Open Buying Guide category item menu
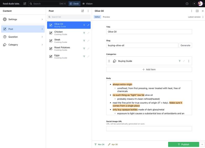205x148 pixels. click(x=189, y=61)
